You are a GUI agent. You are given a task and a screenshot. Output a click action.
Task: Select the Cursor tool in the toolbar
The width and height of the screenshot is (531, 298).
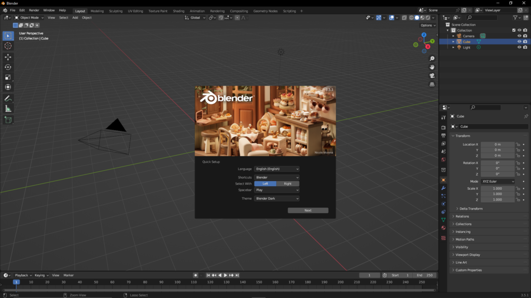click(8, 46)
